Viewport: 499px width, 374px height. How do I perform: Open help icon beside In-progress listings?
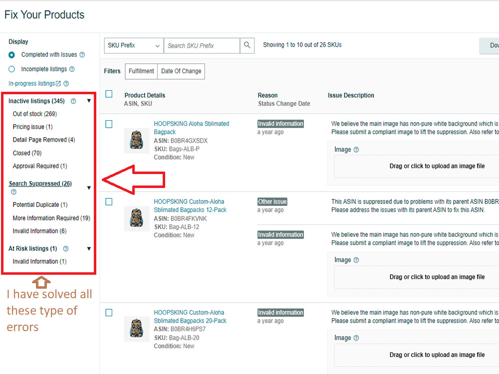click(66, 84)
